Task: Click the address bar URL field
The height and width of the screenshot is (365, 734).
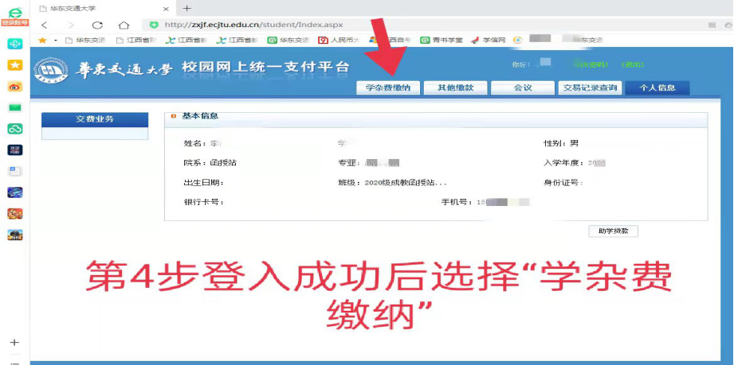Action: (x=319, y=25)
